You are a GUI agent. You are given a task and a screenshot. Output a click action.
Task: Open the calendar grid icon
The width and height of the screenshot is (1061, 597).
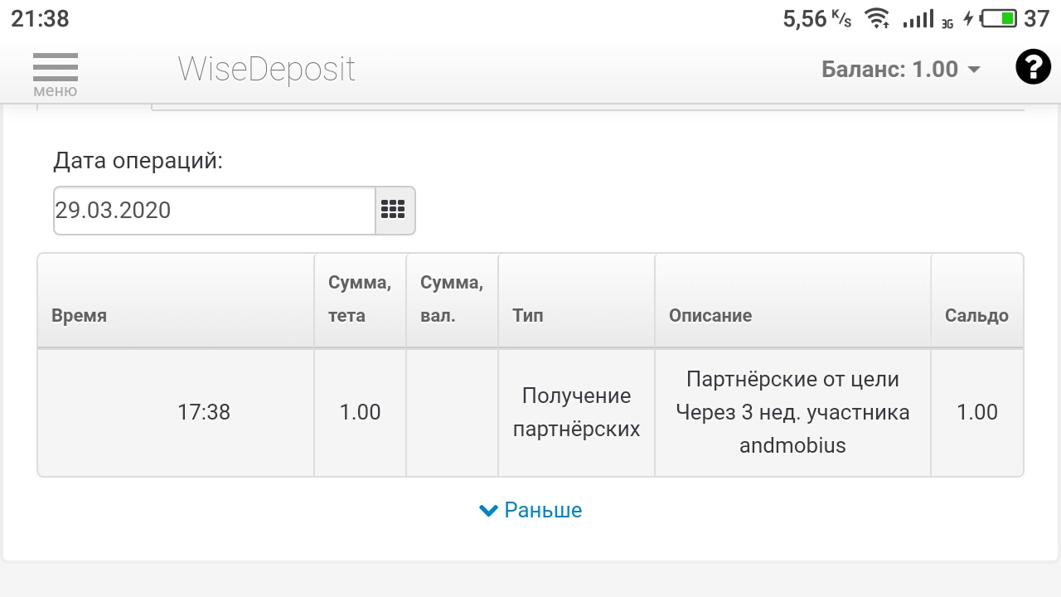[x=393, y=210]
